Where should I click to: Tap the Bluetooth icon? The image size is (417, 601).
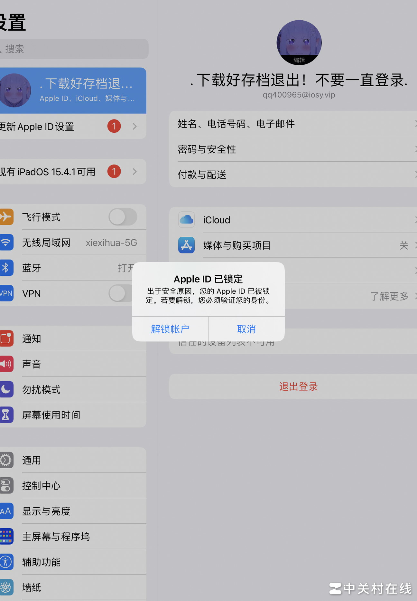6,268
